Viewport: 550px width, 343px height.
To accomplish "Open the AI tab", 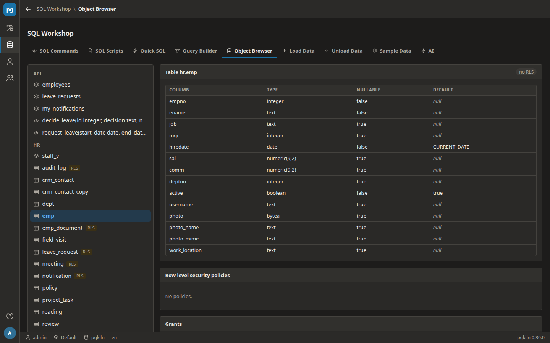I will tap(427, 51).
